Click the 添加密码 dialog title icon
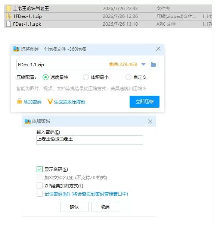 (x=28, y=121)
